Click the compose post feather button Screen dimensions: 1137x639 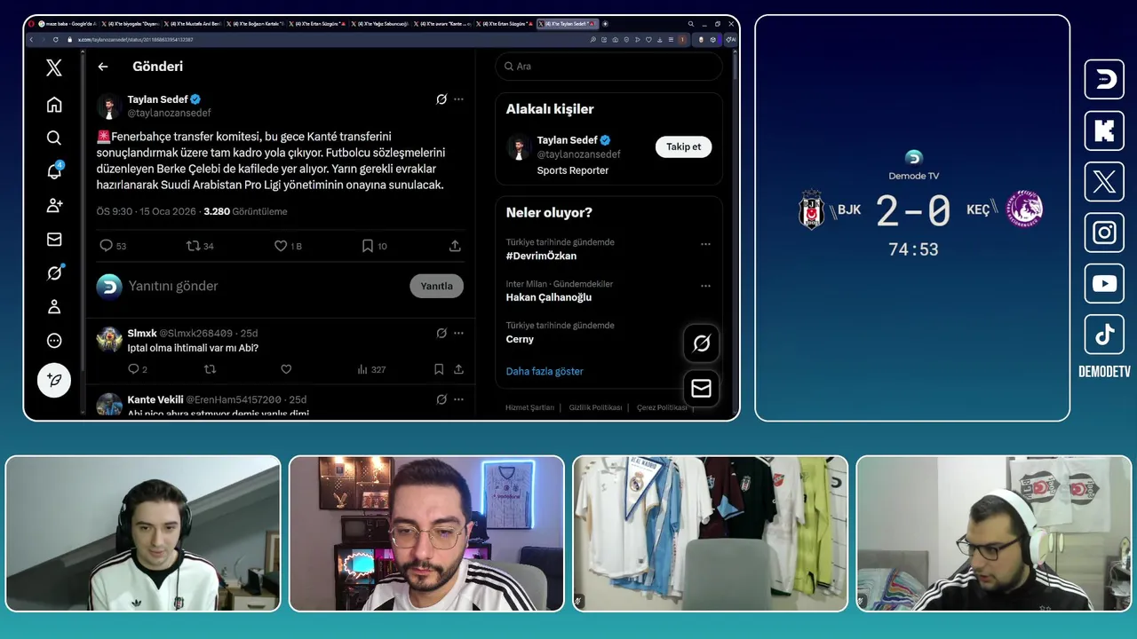click(54, 380)
